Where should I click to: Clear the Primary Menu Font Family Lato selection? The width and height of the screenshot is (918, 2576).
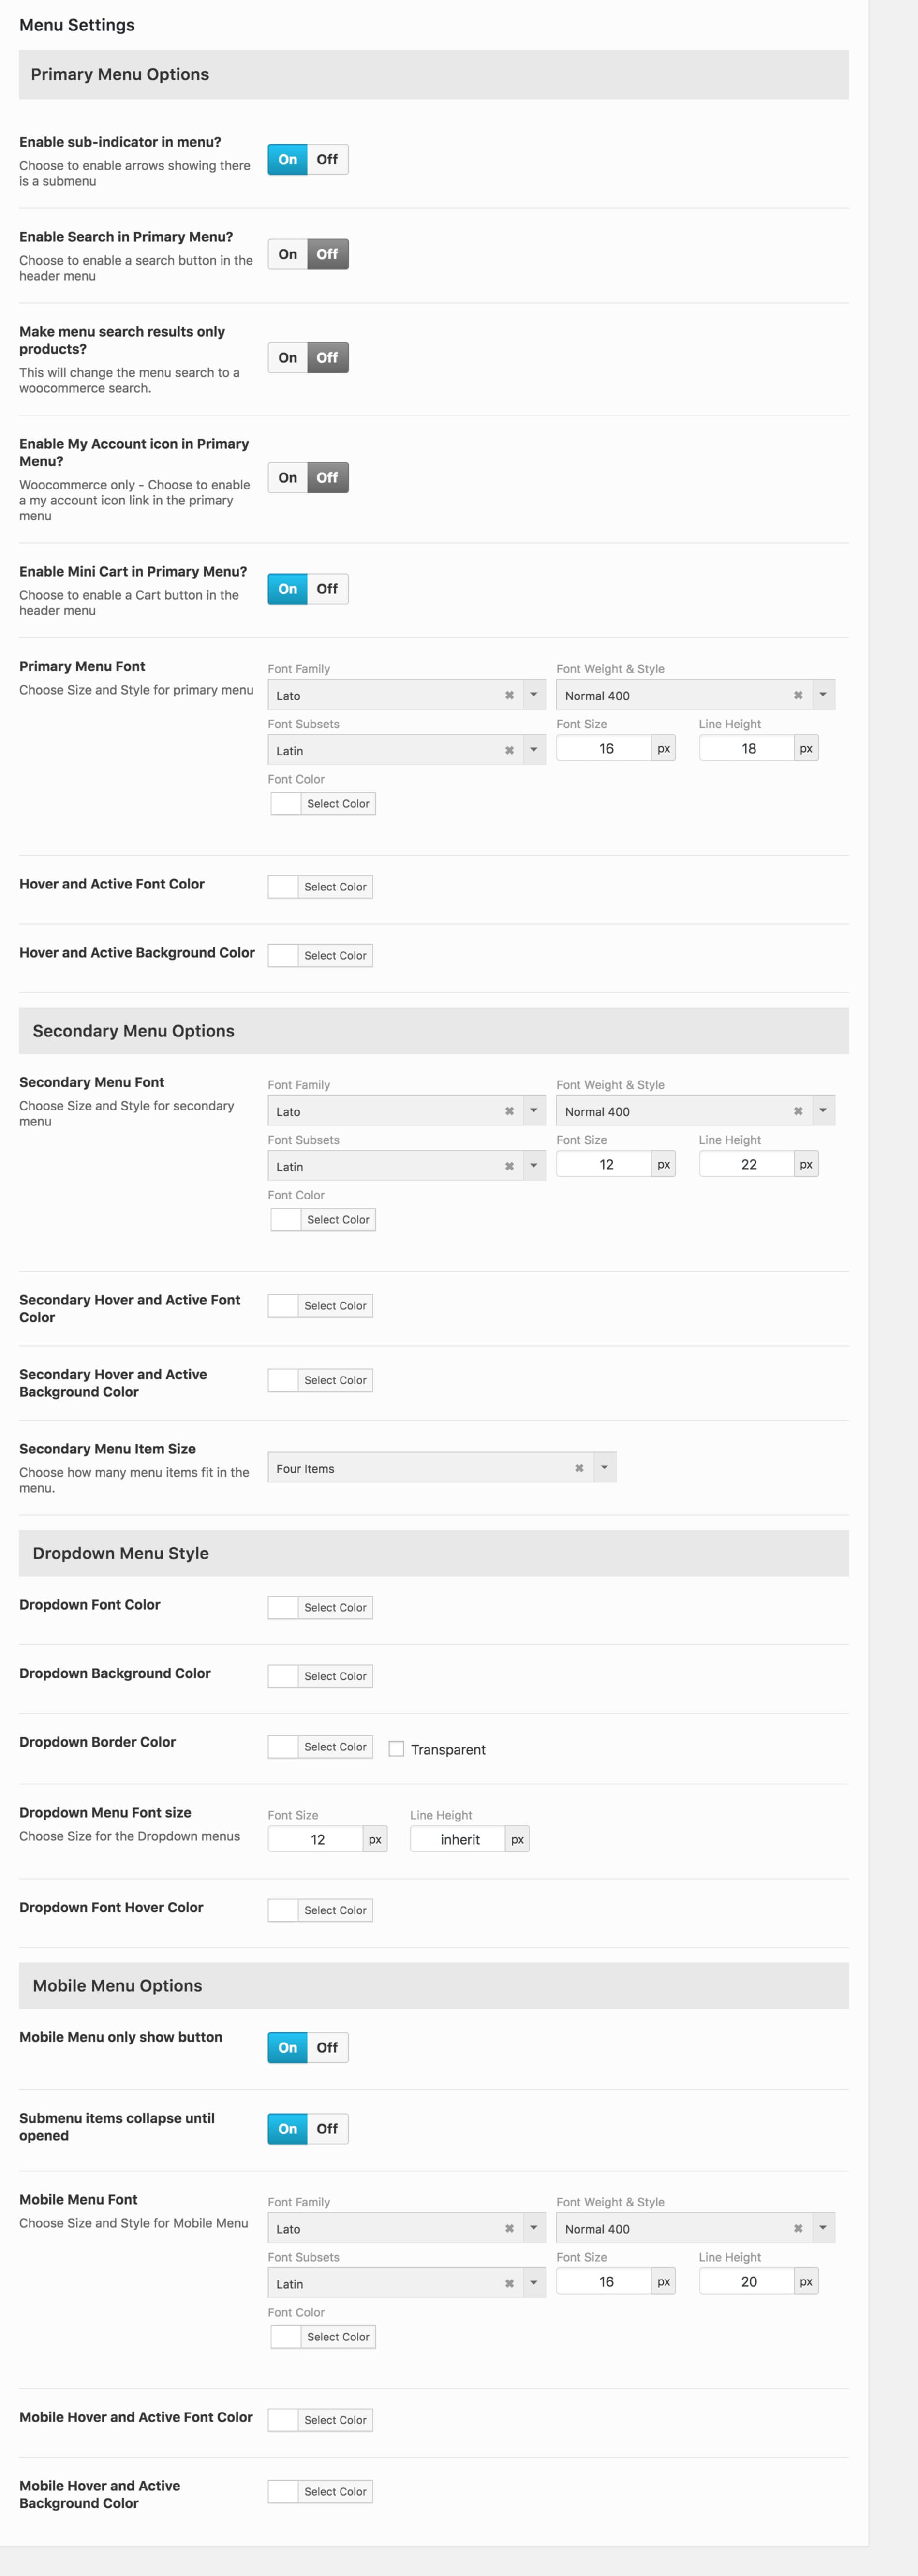coord(509,695)
